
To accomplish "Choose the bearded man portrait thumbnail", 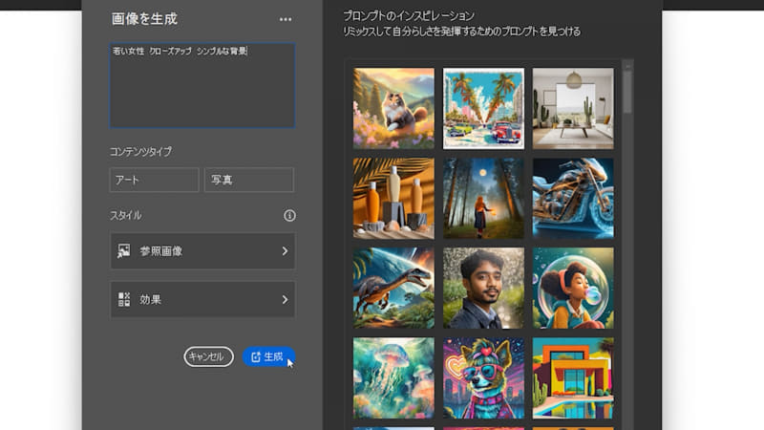I will pyautogui.click(x=483, y=288).
